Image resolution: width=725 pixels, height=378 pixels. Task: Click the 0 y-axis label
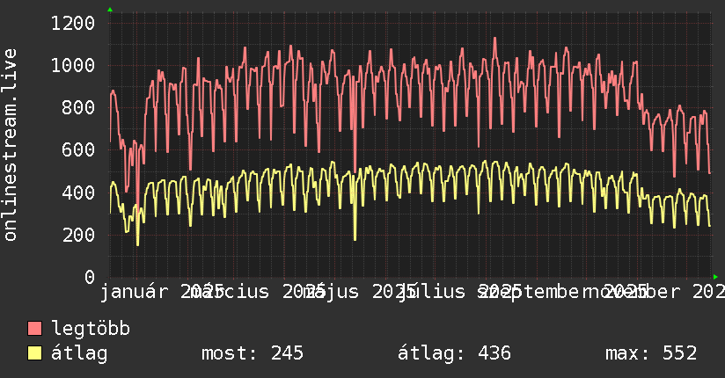tap(90, 277)
